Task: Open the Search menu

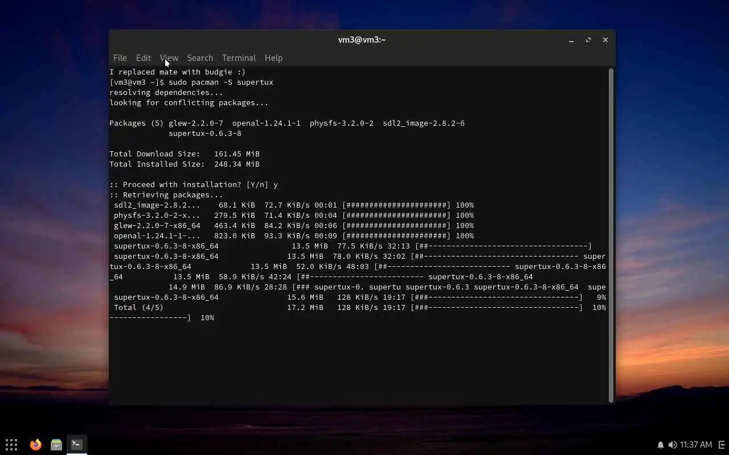Action: (x=200, y=58)
